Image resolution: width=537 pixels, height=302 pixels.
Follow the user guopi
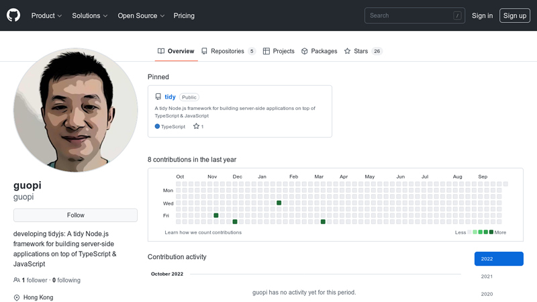click(75, 215)
